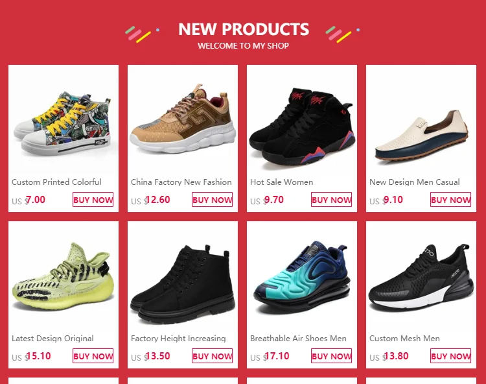View the black high-top basketball shoe image

302,121
